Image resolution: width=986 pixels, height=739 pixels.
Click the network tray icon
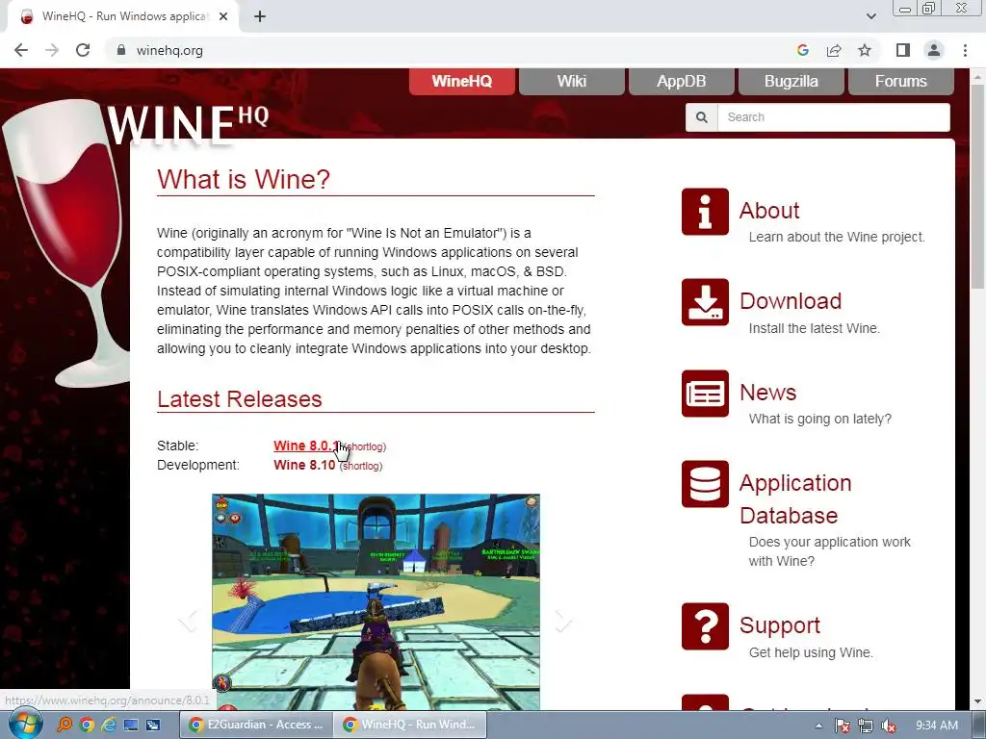pyautogui.click(x=866, y=726)
